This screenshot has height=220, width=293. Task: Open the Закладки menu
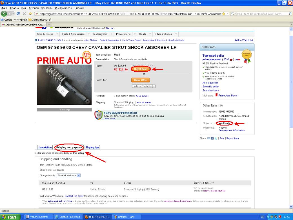(x=47, y=8)
